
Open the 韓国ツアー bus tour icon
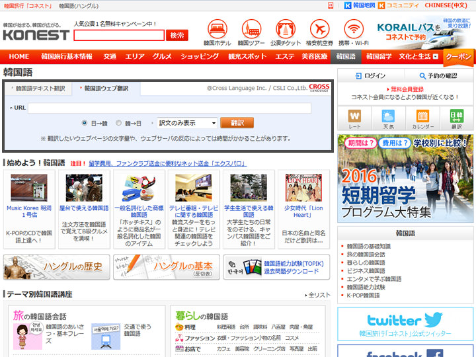pos(252,29)
